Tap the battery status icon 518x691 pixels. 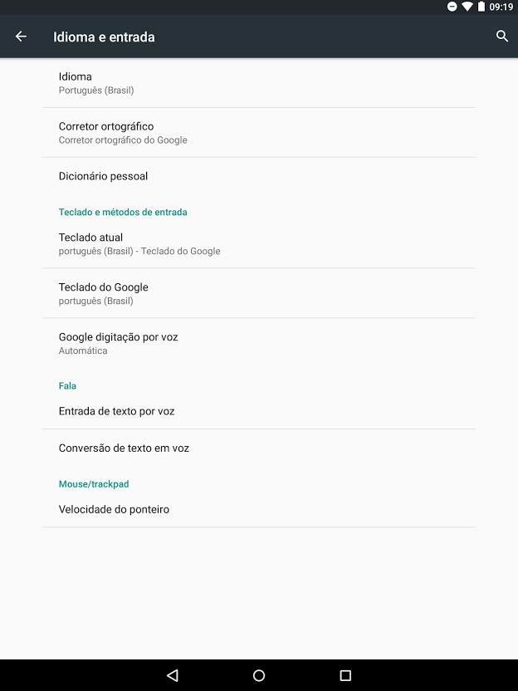click(x=481, y=7)
